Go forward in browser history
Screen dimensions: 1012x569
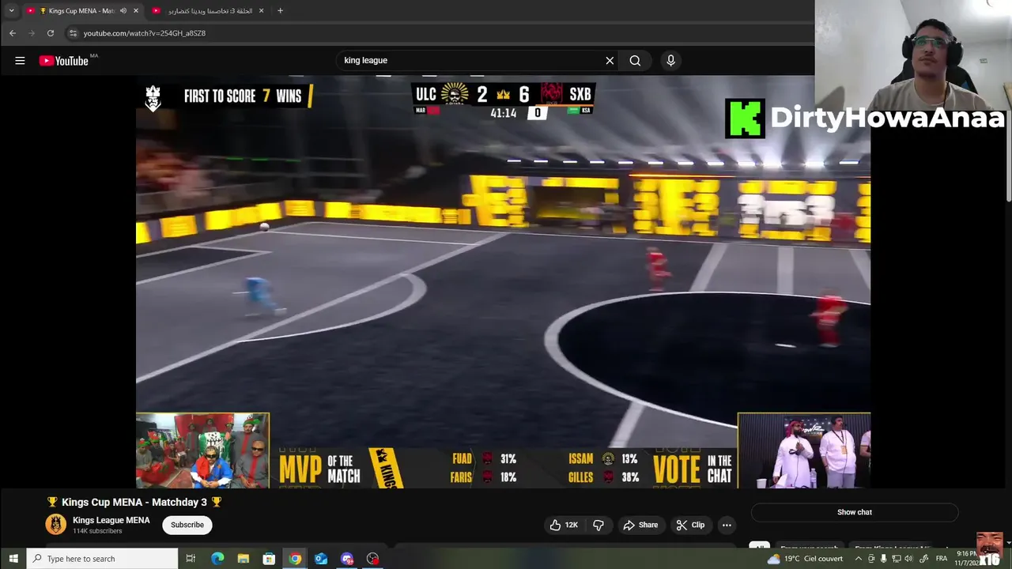[32, 33]
